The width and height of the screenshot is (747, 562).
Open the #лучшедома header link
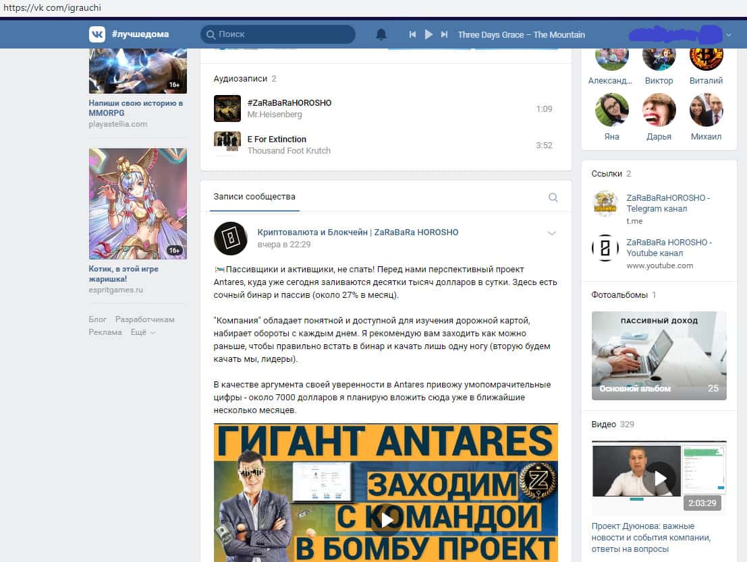click(x=140, y=34)
